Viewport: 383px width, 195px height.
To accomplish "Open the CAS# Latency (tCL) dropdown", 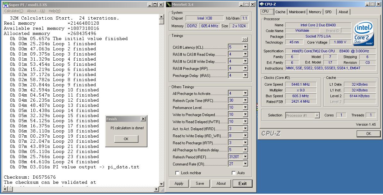I will [245, 47].
